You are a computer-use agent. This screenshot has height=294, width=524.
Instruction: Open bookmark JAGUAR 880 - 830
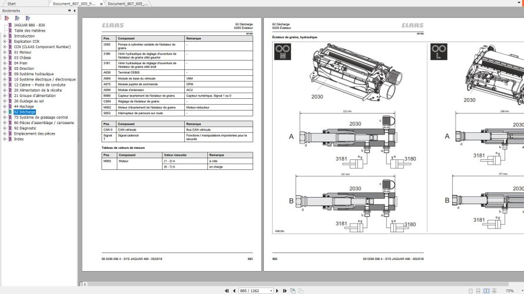pos(29,25)
